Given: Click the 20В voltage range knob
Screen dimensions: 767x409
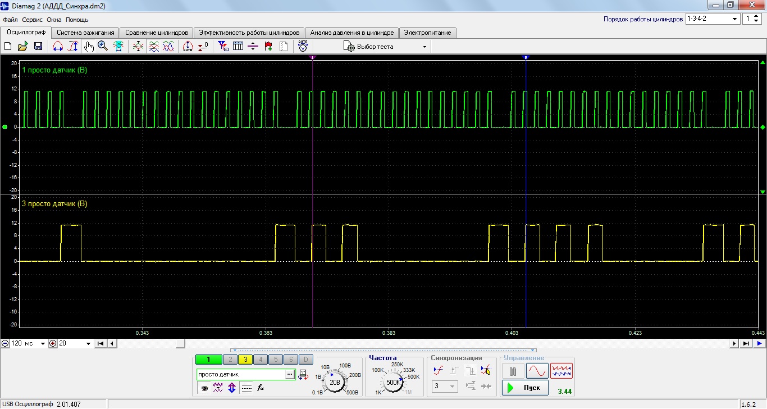Looking at the screenshot, I should [x=335, y=382].
